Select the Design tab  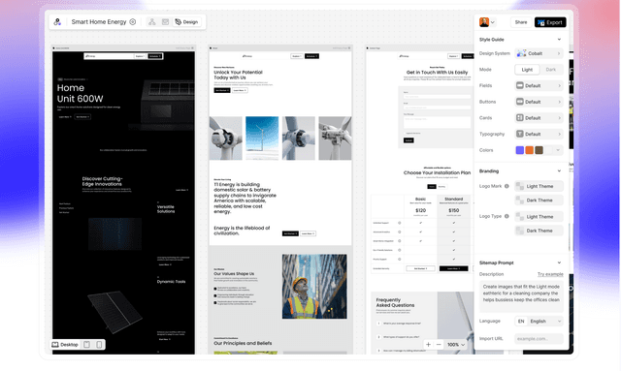(186, 21)
